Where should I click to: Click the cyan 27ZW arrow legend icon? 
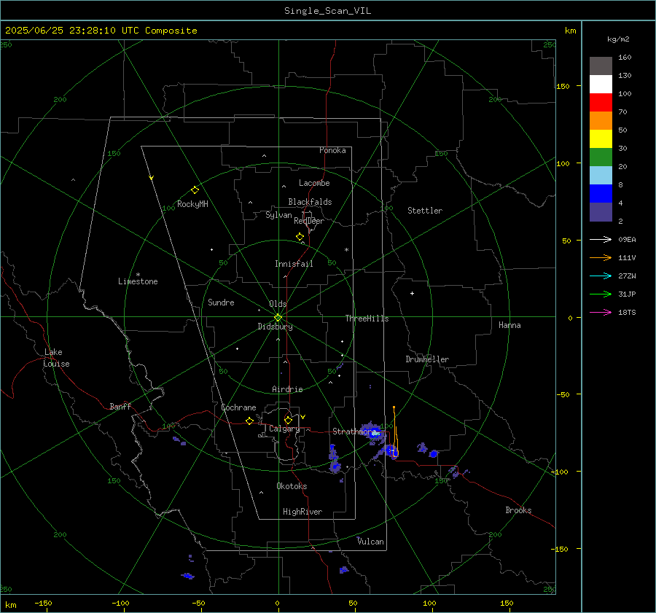601,276
